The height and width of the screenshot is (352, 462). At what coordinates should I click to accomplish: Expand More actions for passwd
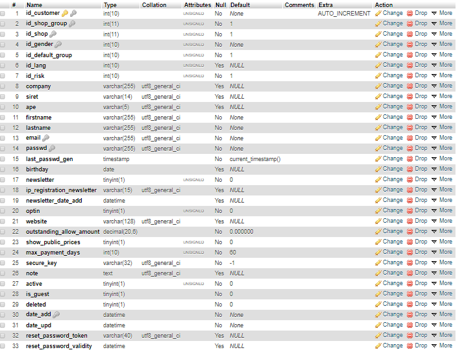click(442, 148)
